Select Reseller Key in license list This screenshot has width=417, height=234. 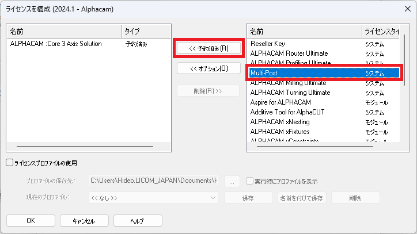[x=323, y=44]
